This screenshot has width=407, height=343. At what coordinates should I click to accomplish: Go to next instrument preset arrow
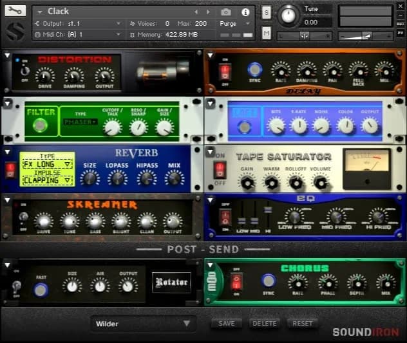click(208, 12)
